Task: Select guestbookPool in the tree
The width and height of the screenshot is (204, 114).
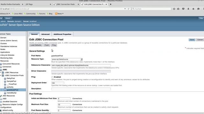Action: pos(12,90)
